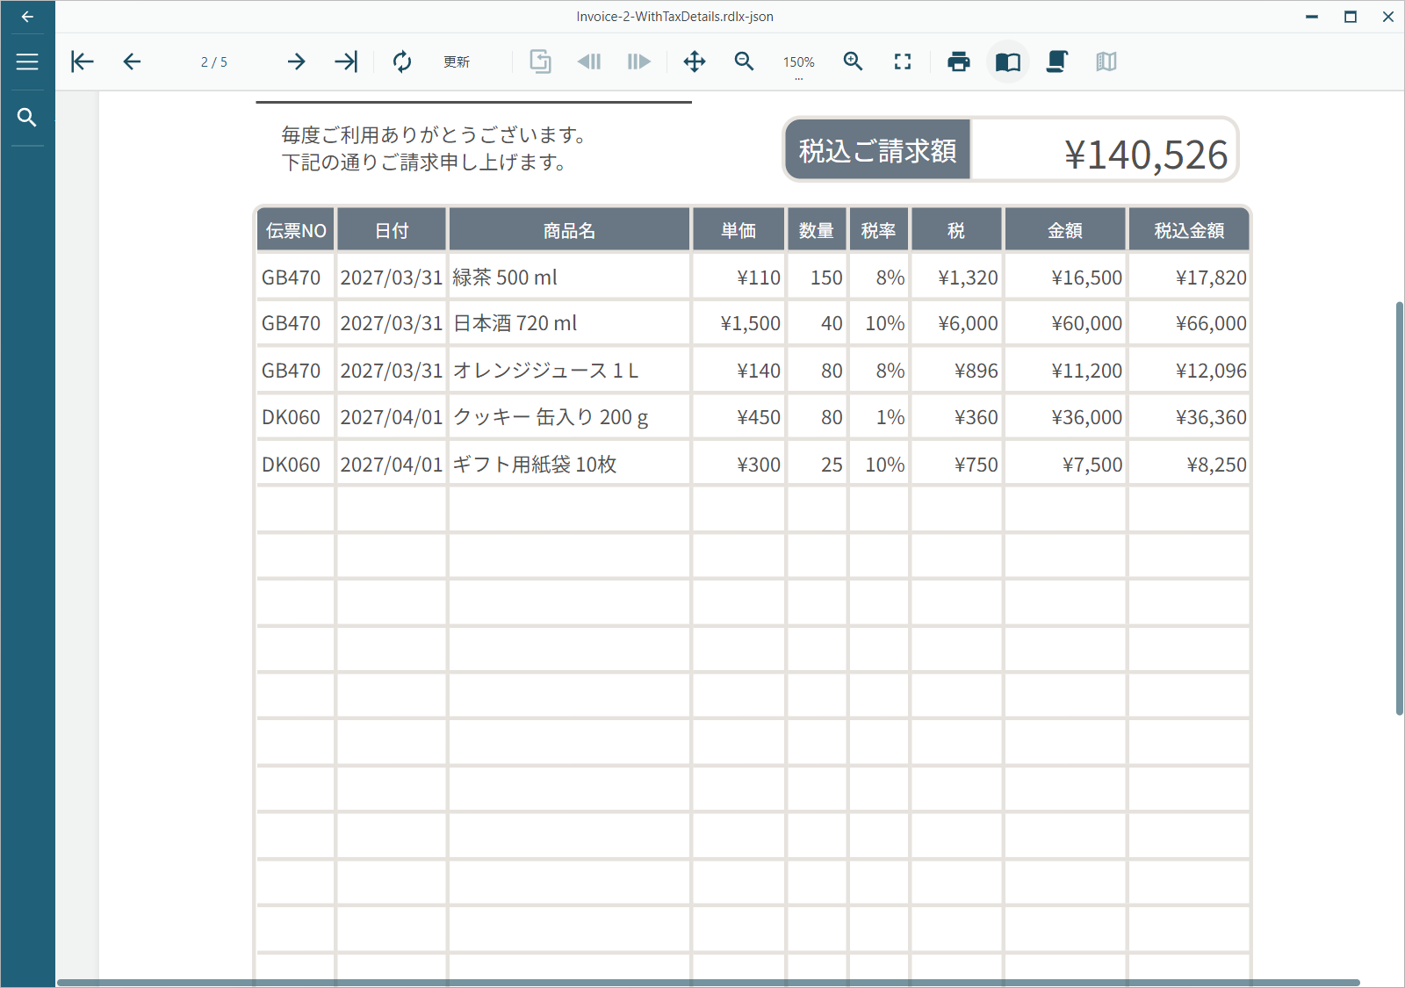Click the 商品名 column header

click(x=569, y=230)
